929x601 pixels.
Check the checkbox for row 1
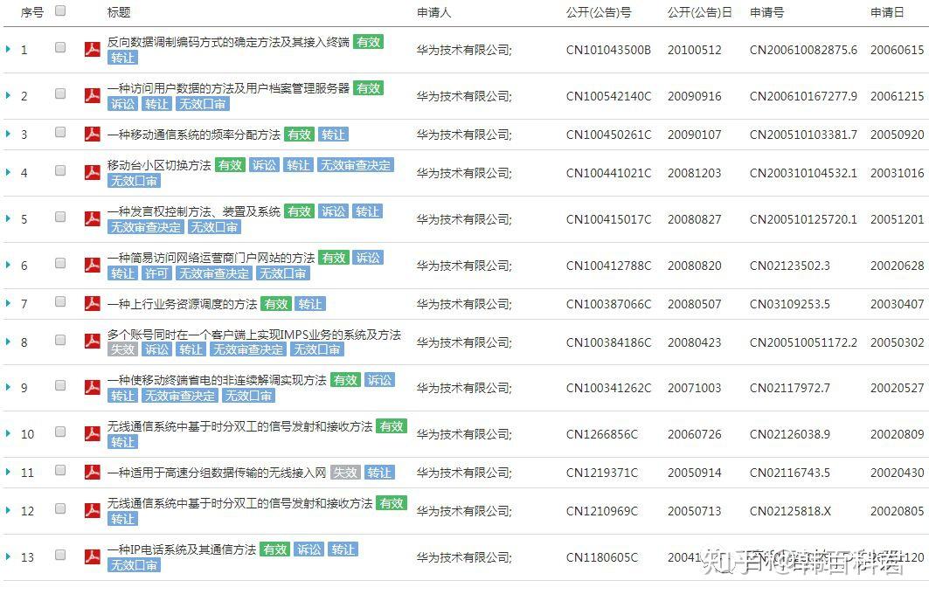pos(59,47)
